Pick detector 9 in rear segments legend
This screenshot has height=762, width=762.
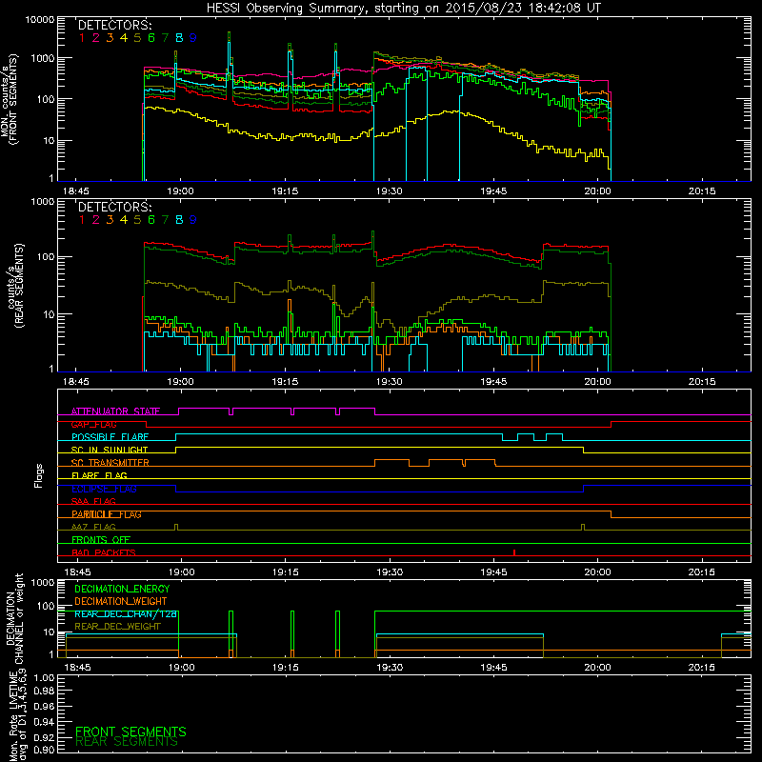click(193, 220)
